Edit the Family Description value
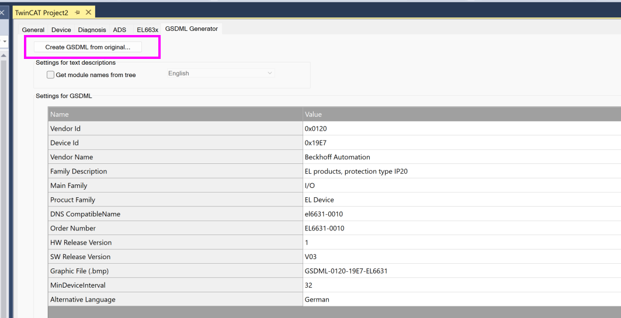Viewport: 621px width, 318px height. [x=462, y=172]
